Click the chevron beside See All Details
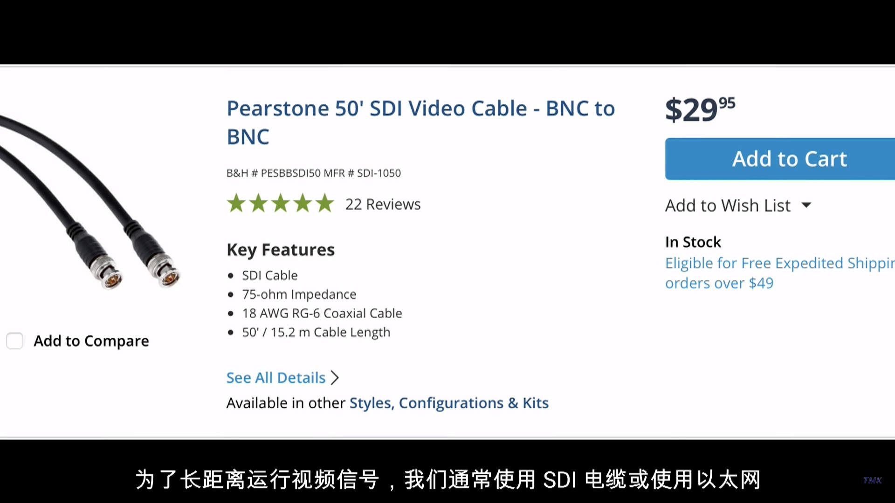This screenshot has height=503, width=895. coord(335,378)
